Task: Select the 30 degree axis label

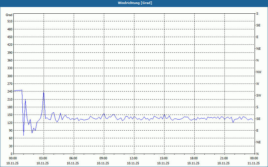Action: point(11,146)
